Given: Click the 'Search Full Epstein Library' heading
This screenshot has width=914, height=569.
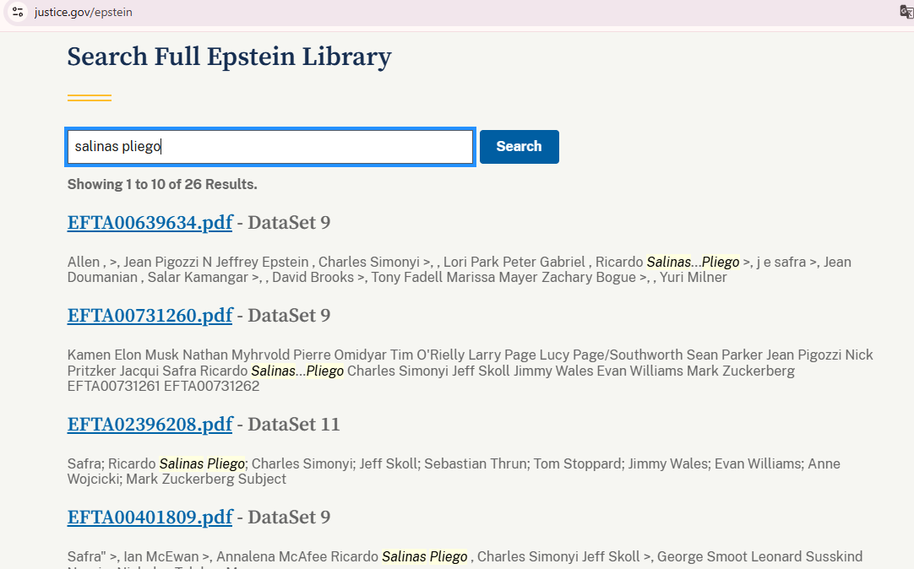Looking at the screenshot, I should pyautogui.click(x=229, y=57).
